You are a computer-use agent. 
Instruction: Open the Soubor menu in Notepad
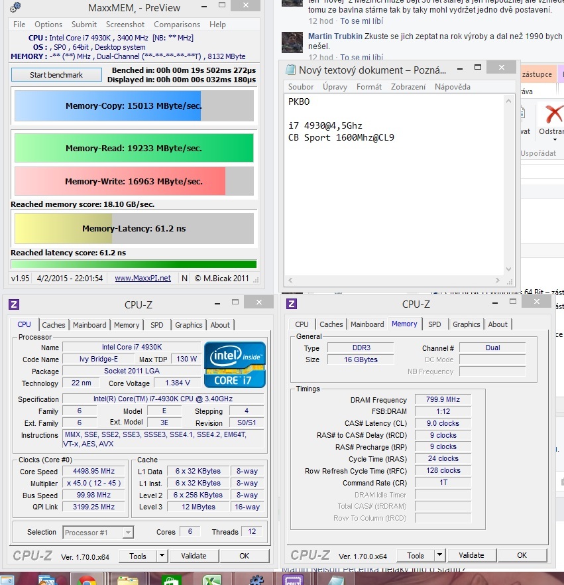pyautogui.click(x=300, y=86)
